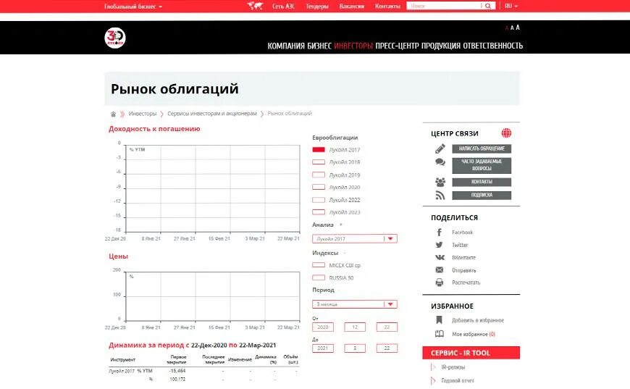Click the Facebook icon
Viewport: 630px width, 389px height.
pos(439,233)
